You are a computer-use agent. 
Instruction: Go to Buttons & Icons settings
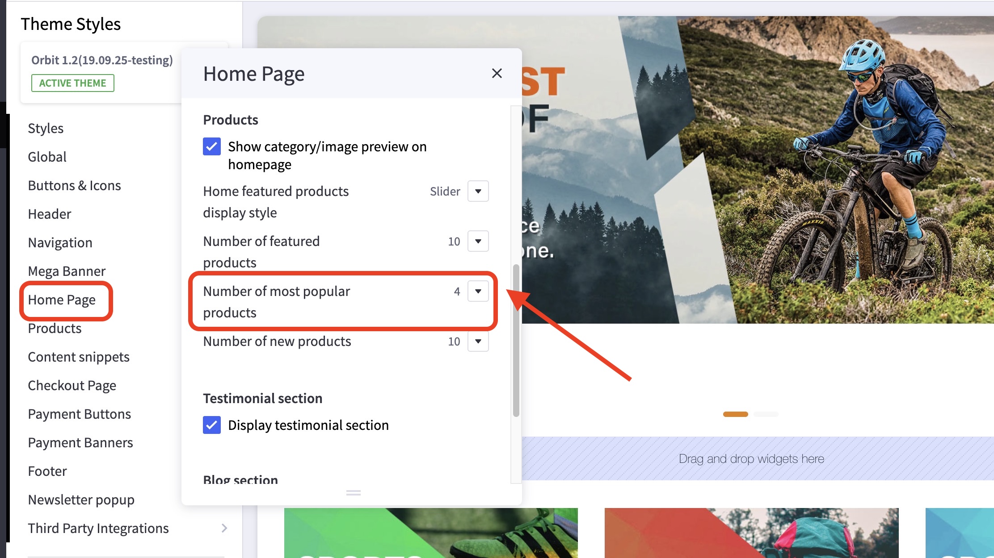(x=74, y=185)
